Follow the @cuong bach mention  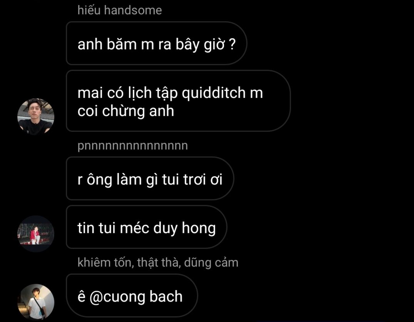tap(136, 296)
